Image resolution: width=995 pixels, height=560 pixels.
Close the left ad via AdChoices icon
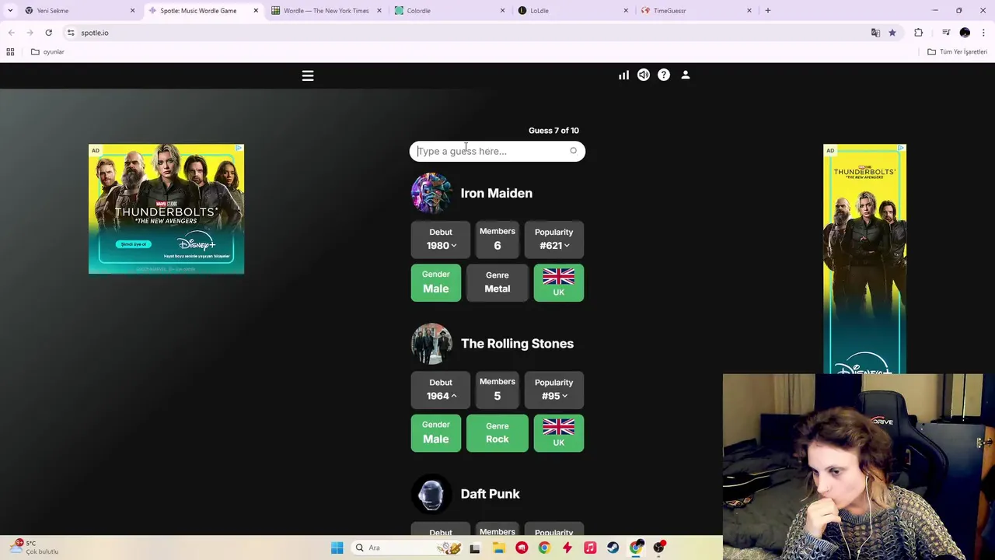tap(239, 148)
